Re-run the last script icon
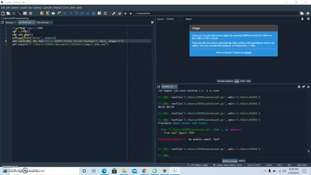 pyautogui.click(x=59, y=13)
